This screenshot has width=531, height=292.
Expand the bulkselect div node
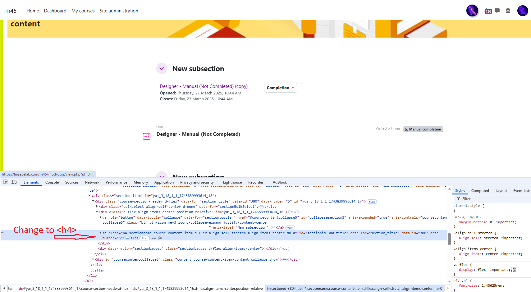(97, 207)
